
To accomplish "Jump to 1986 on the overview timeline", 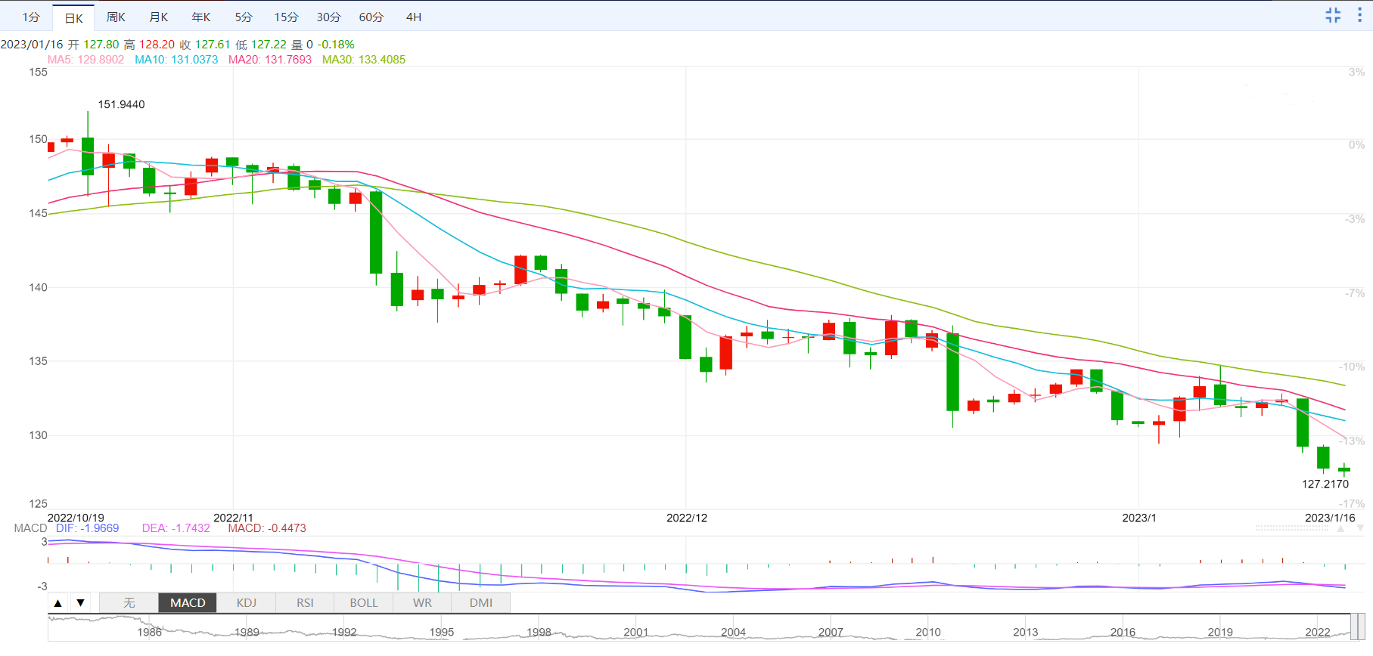I will pyautogui.click(x=150, y=632).
